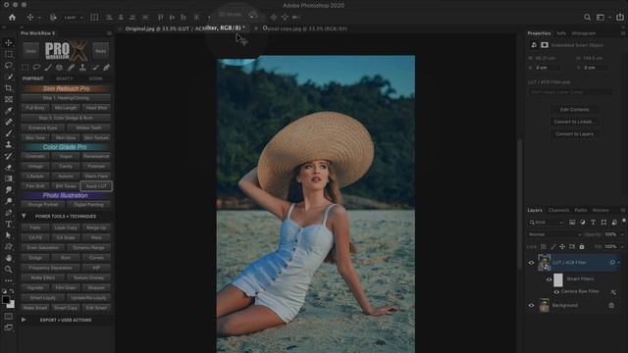Toggle Camera Raw Filter visibility eye
The width and height of the screenshot is (628, 353).
coord(556,292)
